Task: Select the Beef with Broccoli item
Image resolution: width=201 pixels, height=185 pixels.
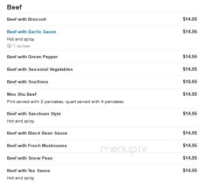Action: point(26,19)
